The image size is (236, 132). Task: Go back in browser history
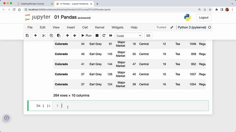[x=4, y=10]
